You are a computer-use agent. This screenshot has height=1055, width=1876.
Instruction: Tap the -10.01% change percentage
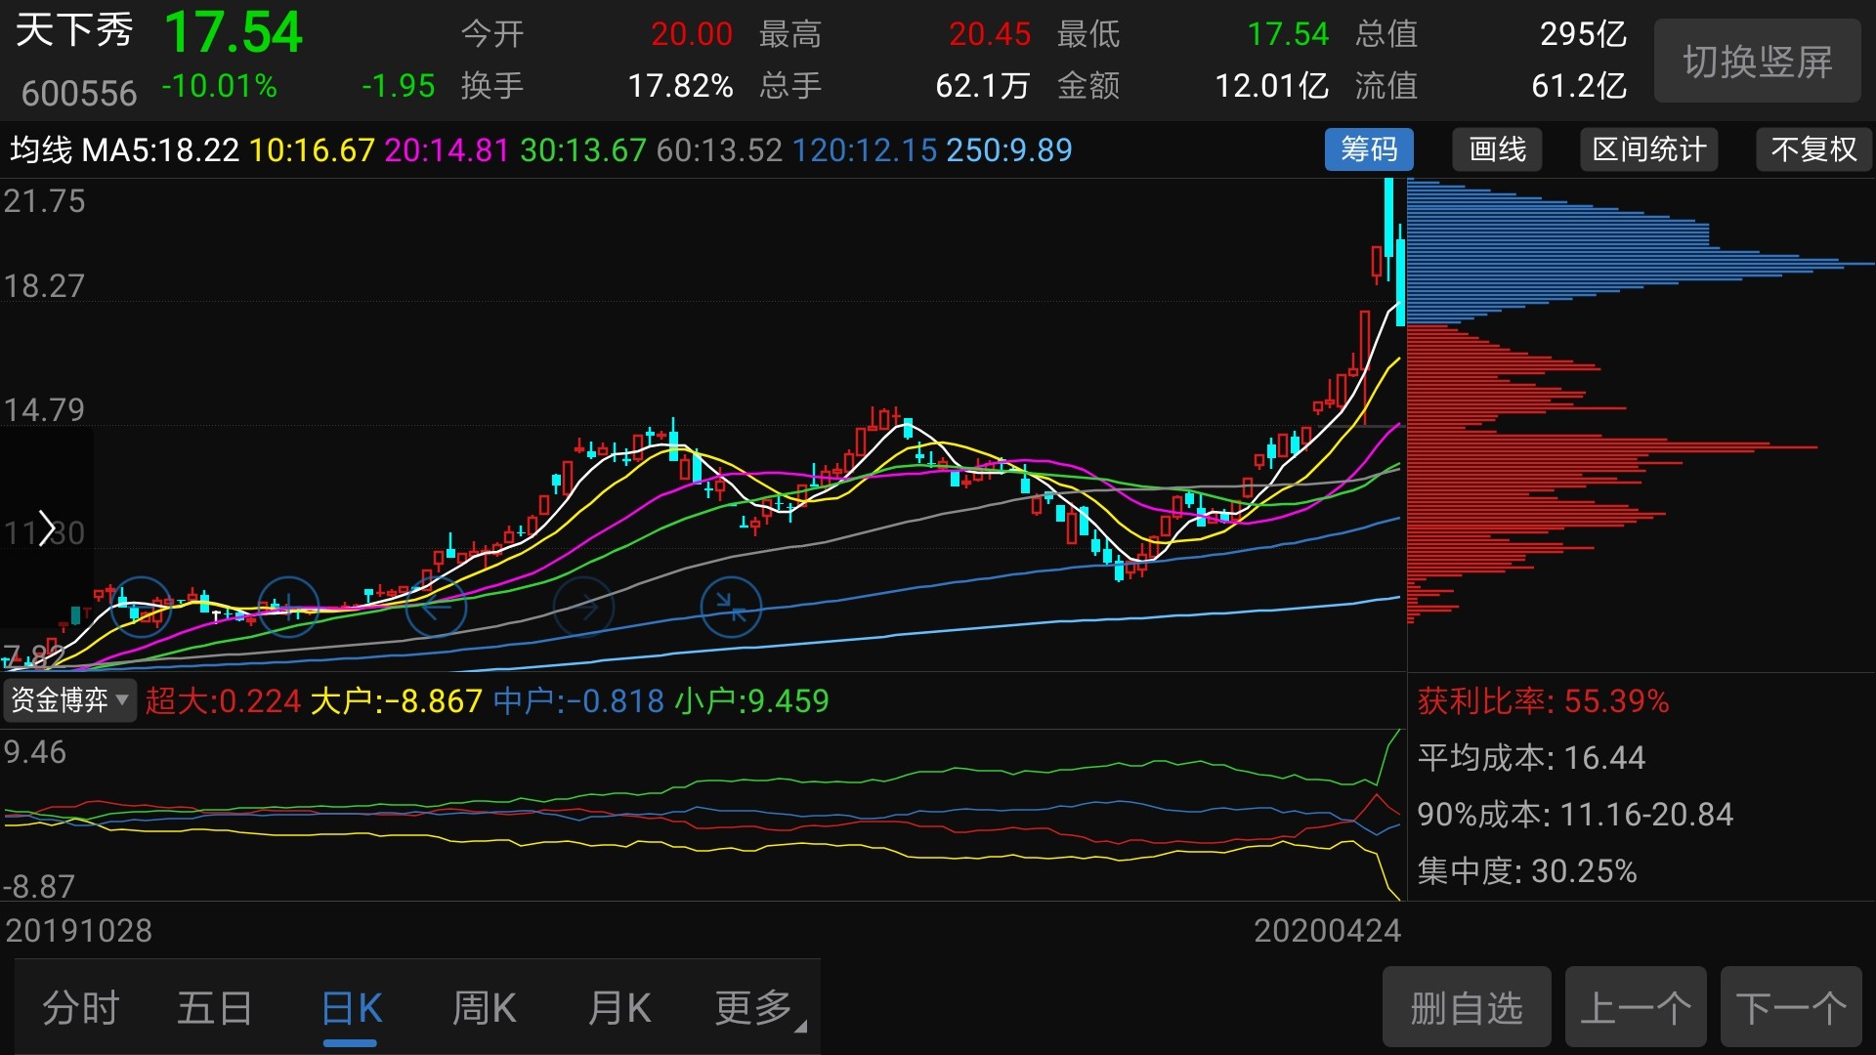pos(220,86)
